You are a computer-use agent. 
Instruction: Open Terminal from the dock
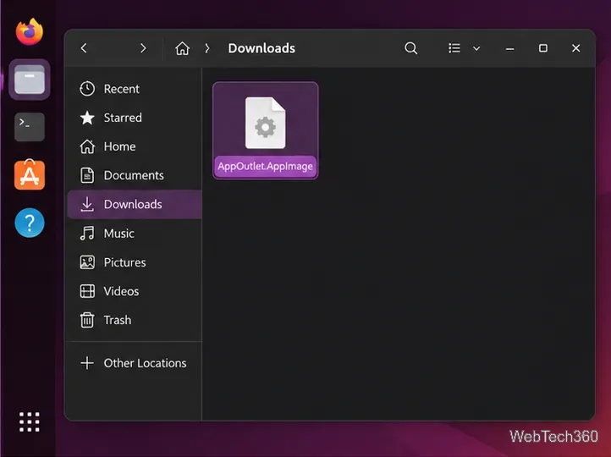tap(30, 127)
